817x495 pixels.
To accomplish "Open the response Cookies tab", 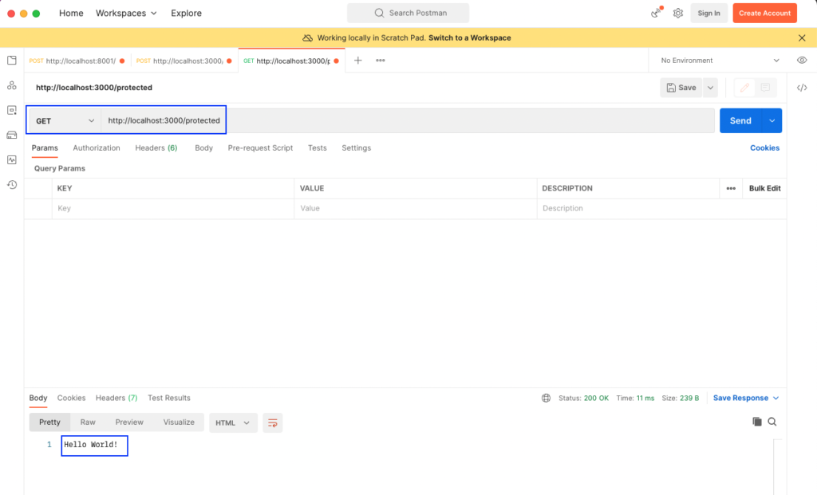I will pyautogui.click(x=71, y=398).
